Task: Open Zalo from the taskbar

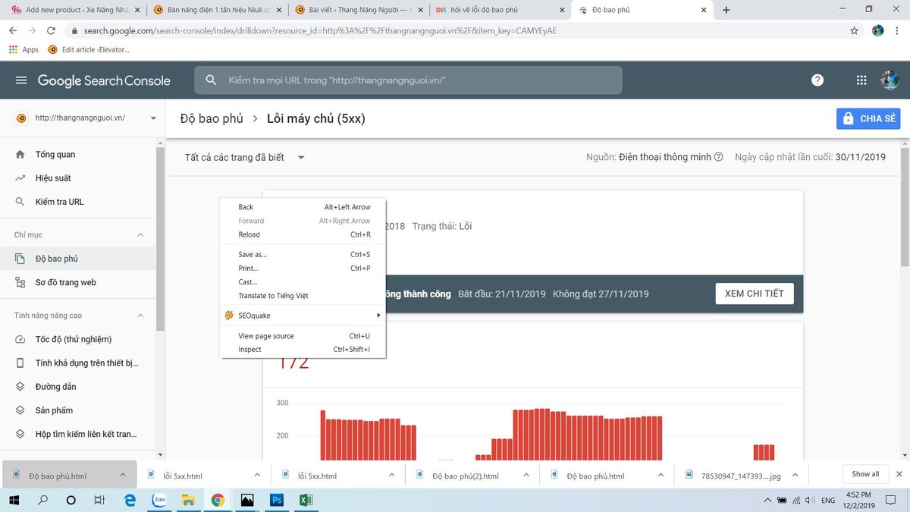Action: click(159, 501)
